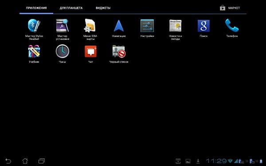266x166 pixels.
Task: Open the Часы clock app
Action: pyautogui.click(x=63, y=54)
